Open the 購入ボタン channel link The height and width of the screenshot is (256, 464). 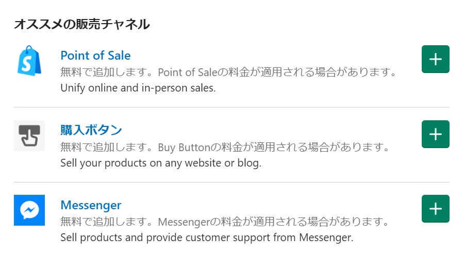pos(91,130)
